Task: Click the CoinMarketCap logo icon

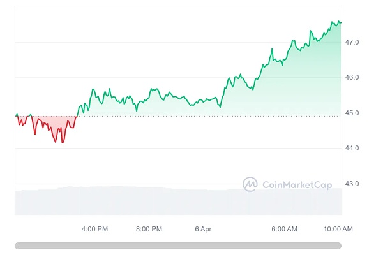Action: click(250, 184)
